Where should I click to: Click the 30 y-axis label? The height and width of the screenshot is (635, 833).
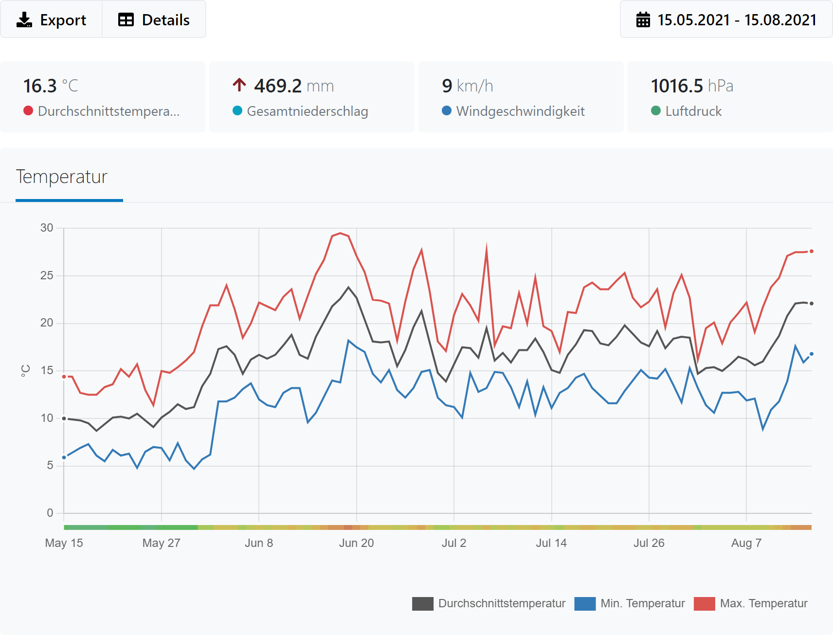(x=47, y=228)
